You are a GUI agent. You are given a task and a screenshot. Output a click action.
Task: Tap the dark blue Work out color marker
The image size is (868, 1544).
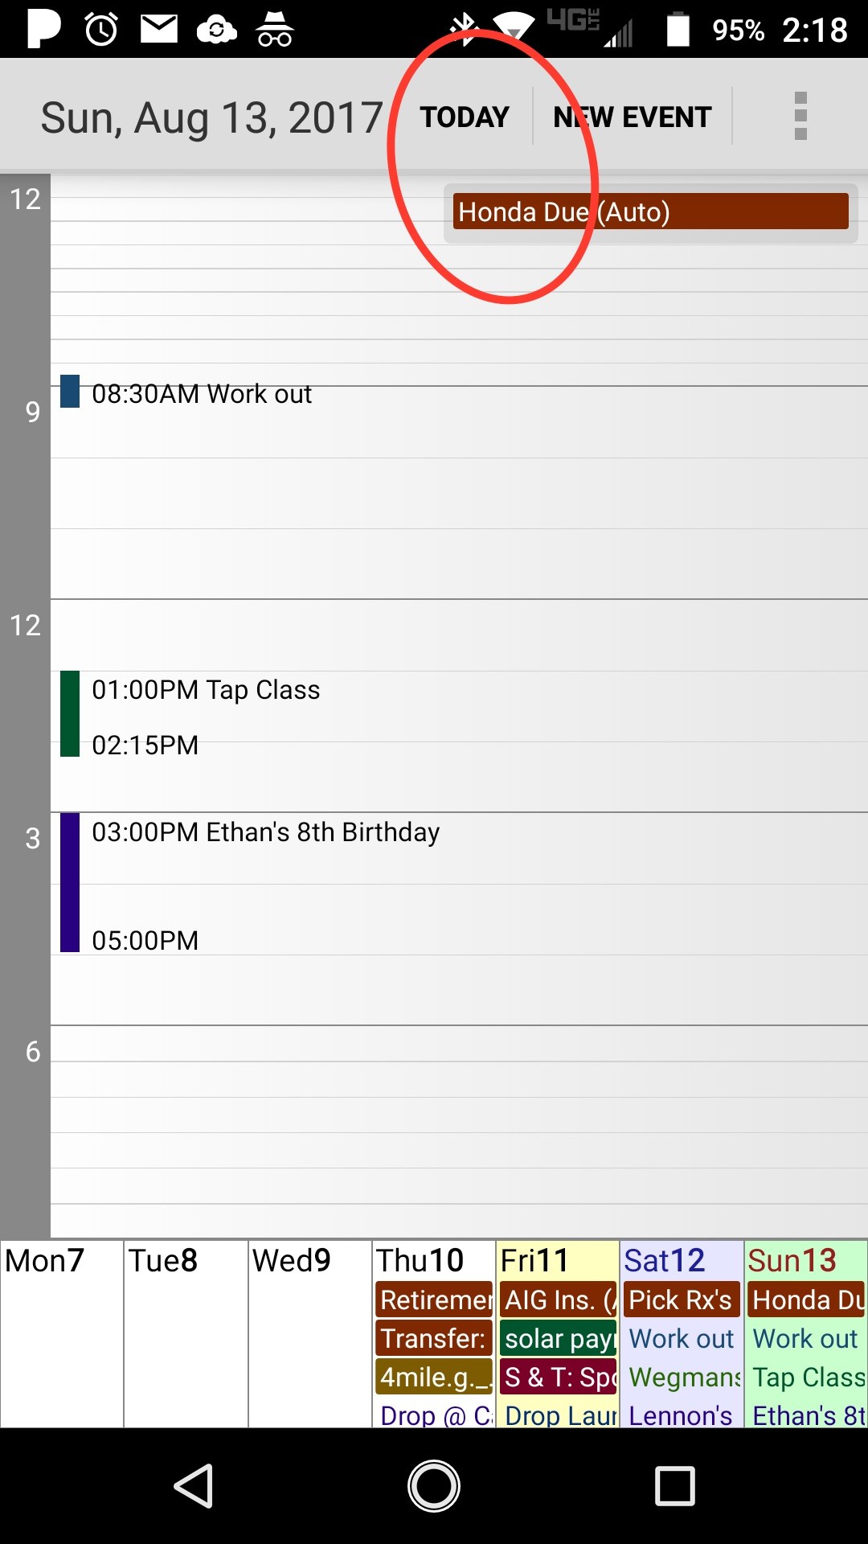[x=70, y=392]
